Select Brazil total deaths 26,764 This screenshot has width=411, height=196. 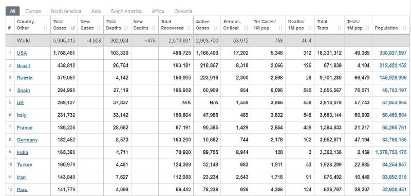121,66
